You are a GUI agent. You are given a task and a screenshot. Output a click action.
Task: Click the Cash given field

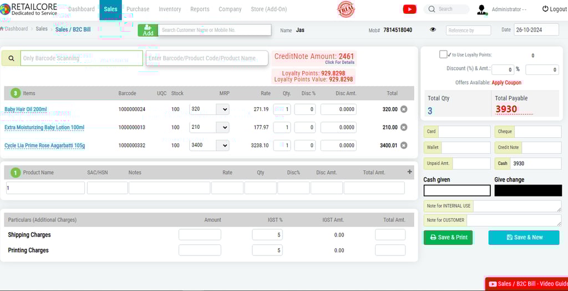[457, 190]
